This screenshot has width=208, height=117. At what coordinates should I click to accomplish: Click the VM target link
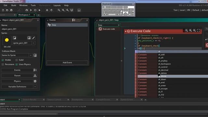point(188,10)
